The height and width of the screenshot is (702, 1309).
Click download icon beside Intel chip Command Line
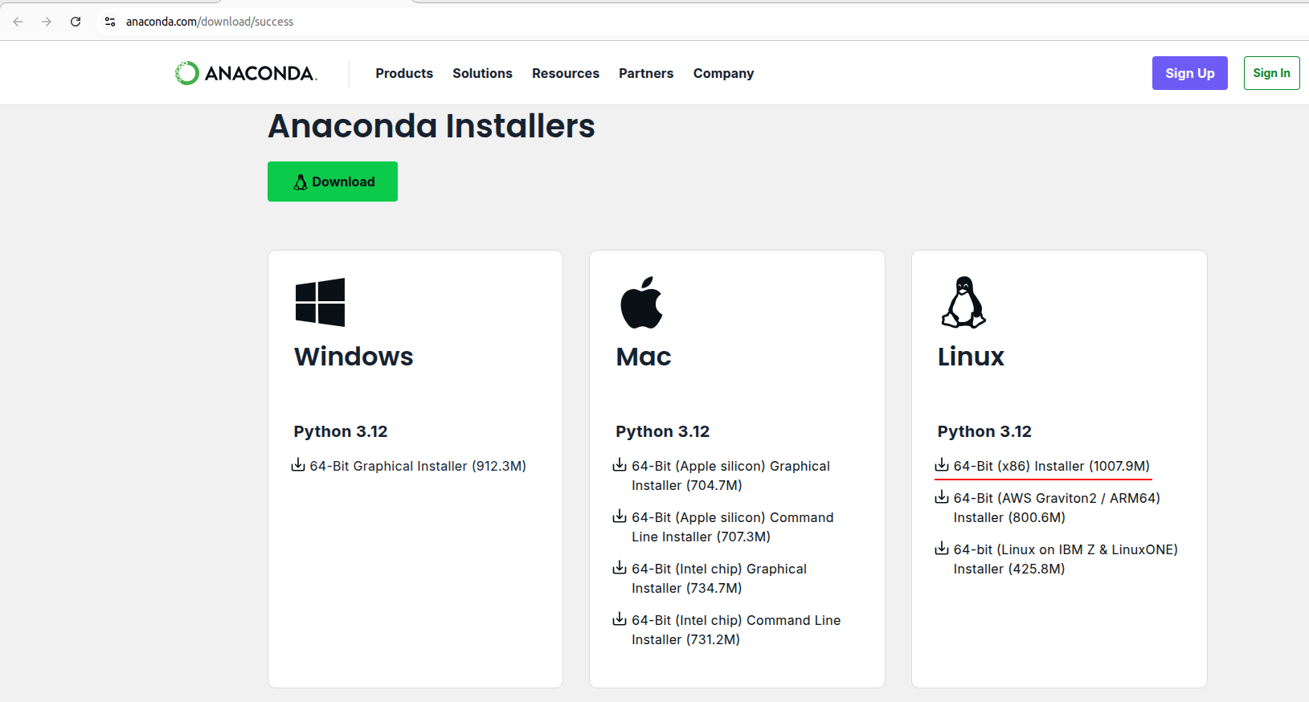point(620,619)
